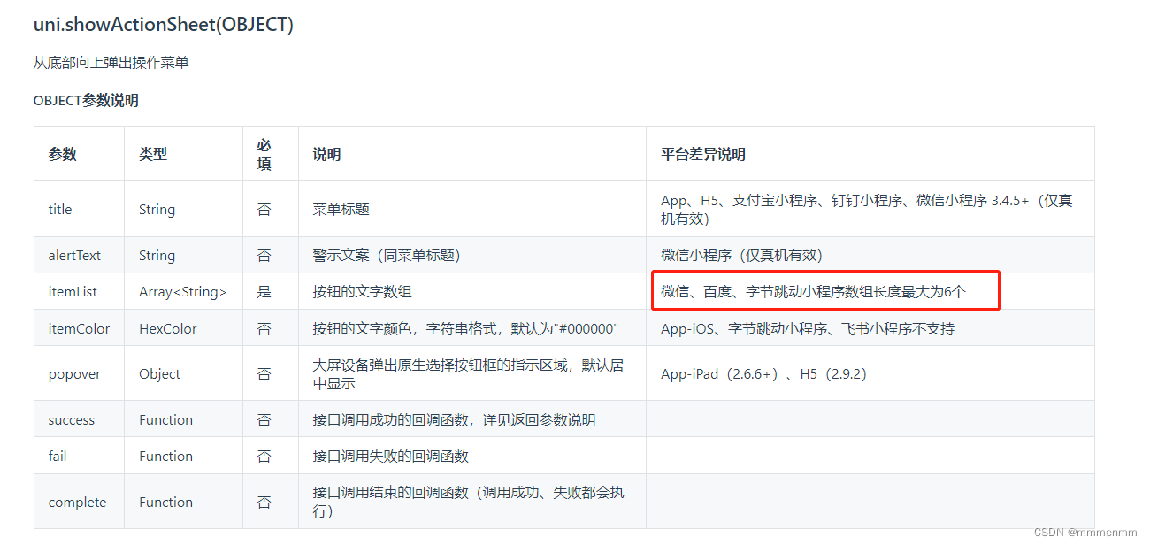Click the 从底部向上弹出操作菜单 description text

[x=111, y=62]
